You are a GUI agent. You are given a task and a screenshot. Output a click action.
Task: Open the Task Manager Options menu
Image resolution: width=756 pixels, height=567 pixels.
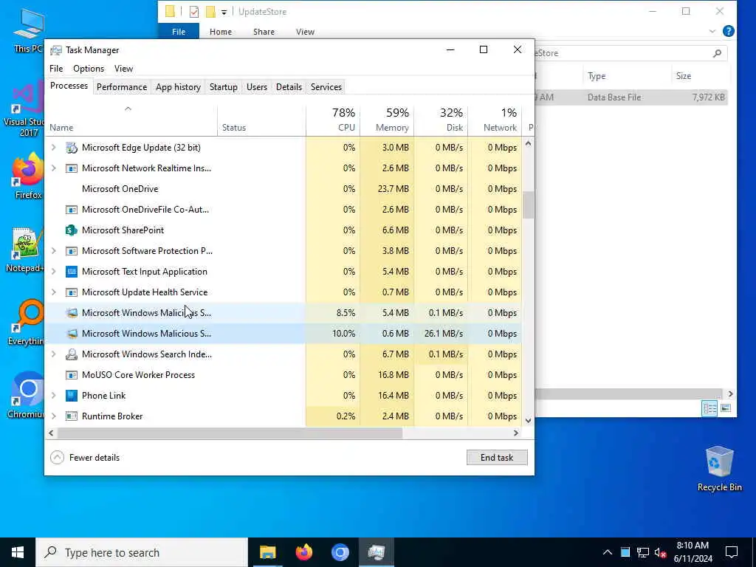click(89, 69)
